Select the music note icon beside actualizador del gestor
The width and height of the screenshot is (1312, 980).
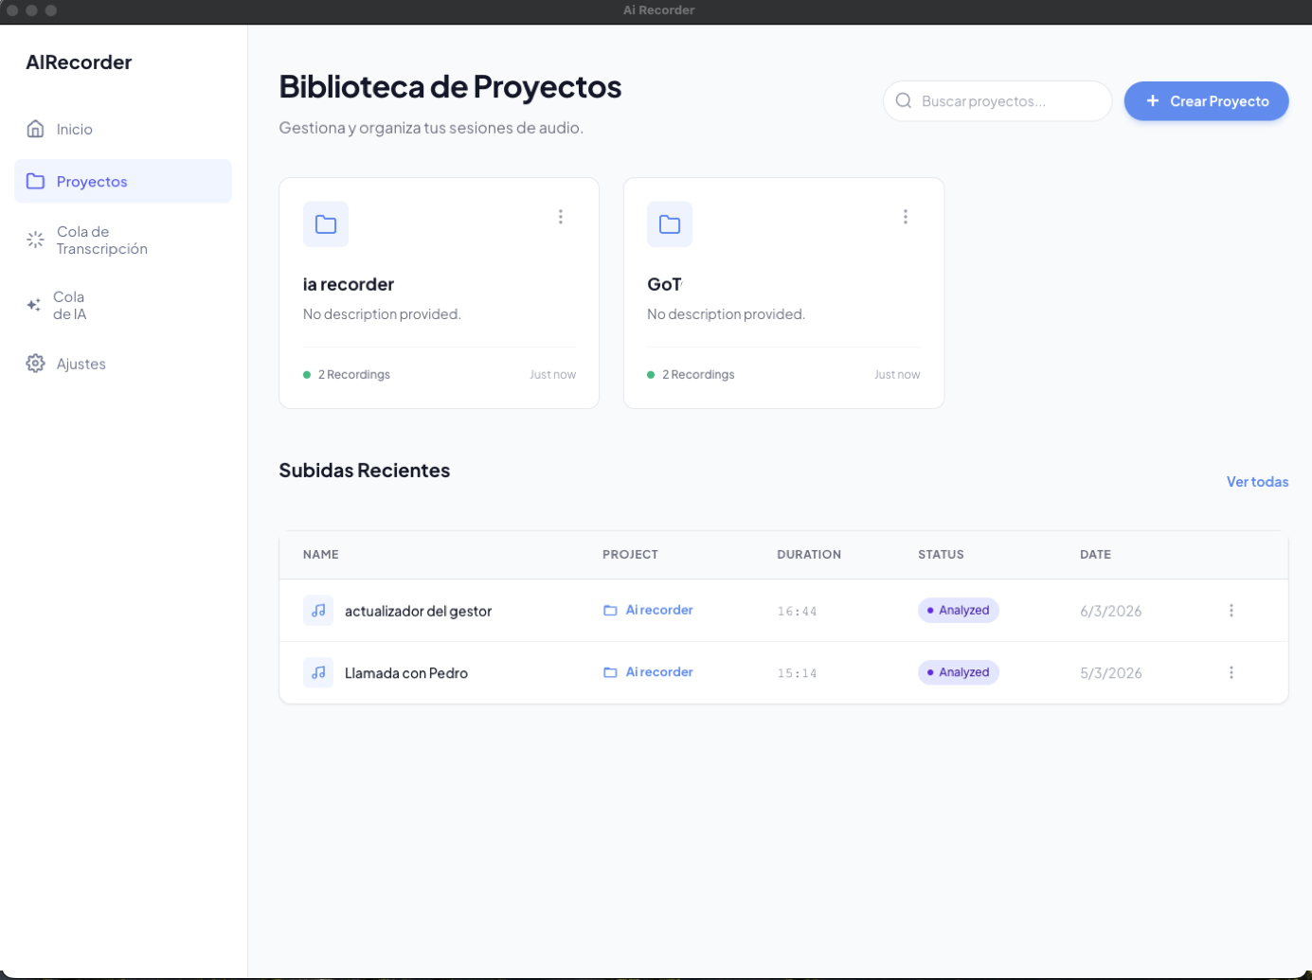[318, 611]
